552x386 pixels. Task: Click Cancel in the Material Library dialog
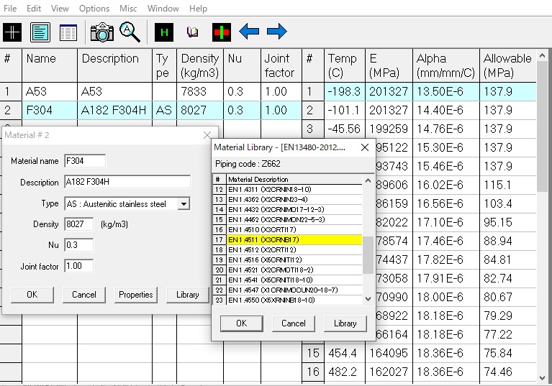tap(294, 323)
